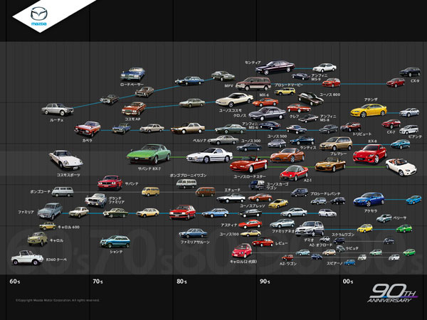Select the gold roadster convertible

pyautogui.click(x=330, y=164)
